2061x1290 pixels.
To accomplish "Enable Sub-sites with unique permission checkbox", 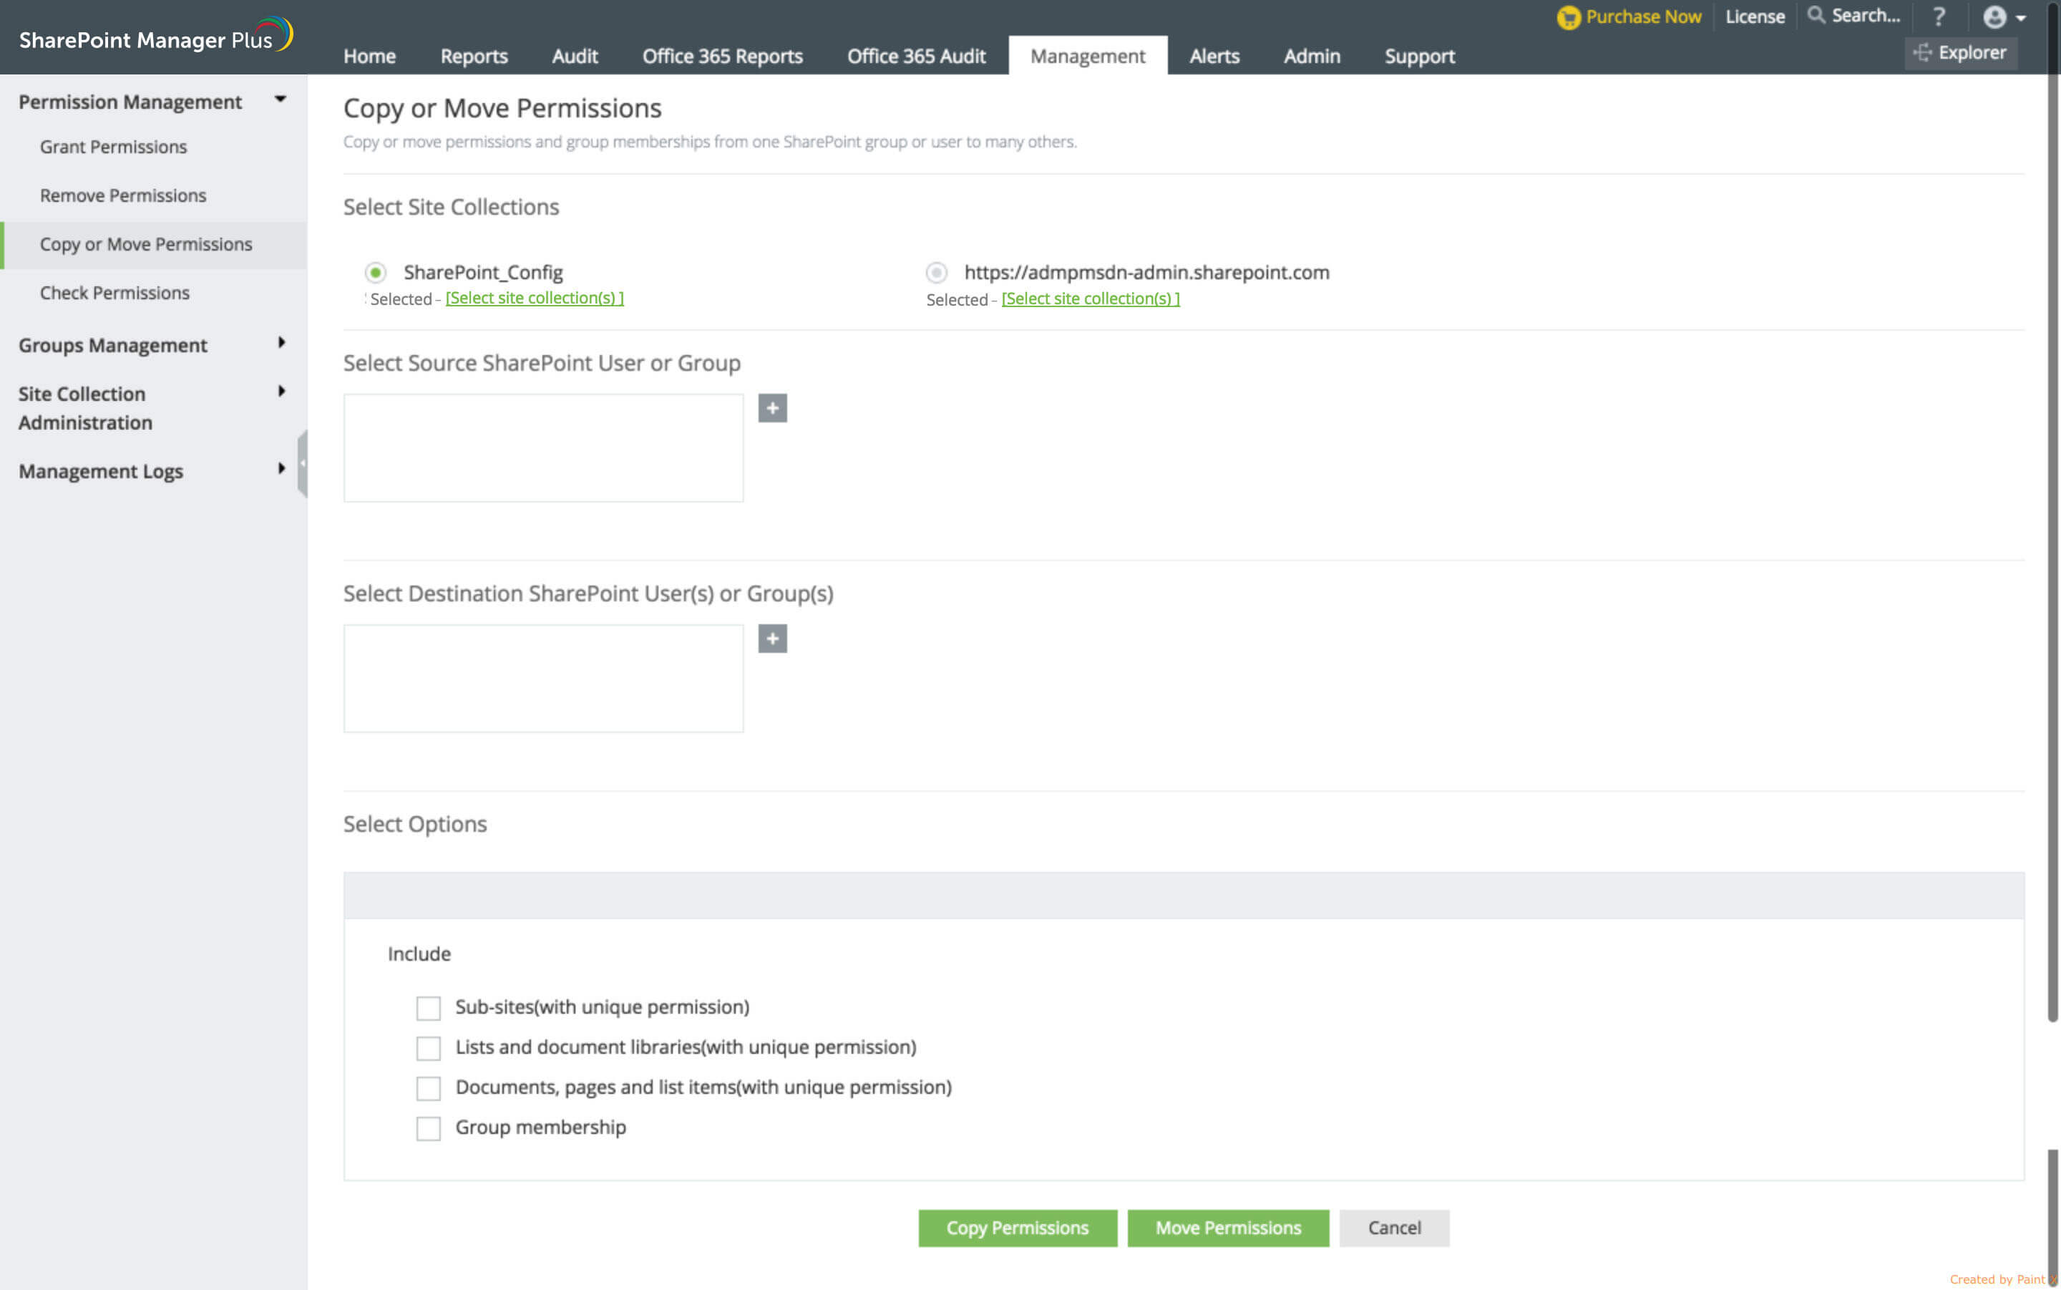I will (x=428, y=1008).
